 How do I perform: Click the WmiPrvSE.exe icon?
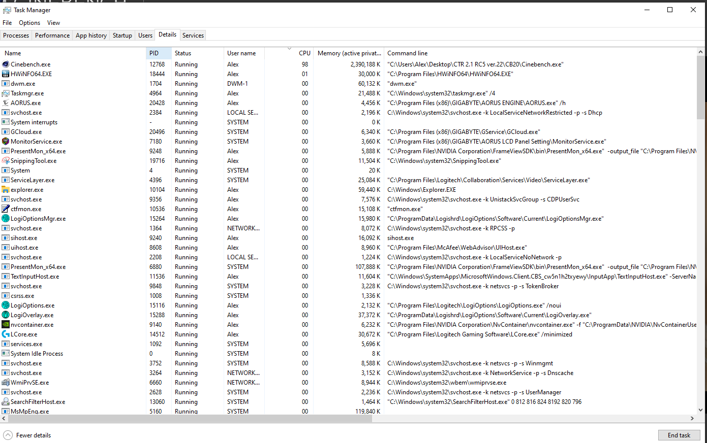point(6,383)
